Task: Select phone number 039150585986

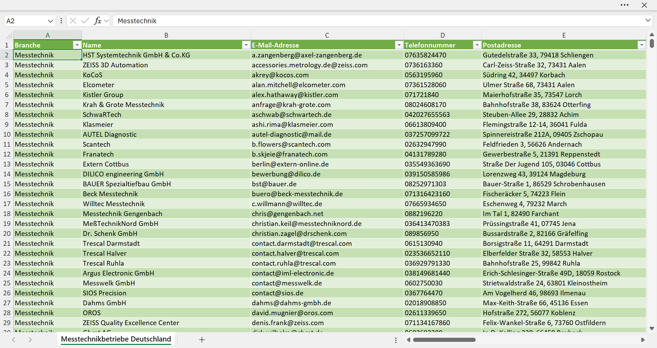Action: point(443,174)
